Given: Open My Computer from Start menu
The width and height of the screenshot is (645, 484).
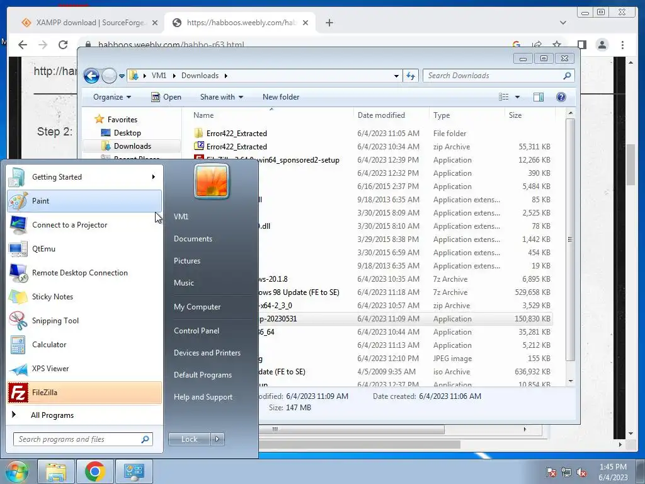Looking at the screenshot, I should coord(197,307).
